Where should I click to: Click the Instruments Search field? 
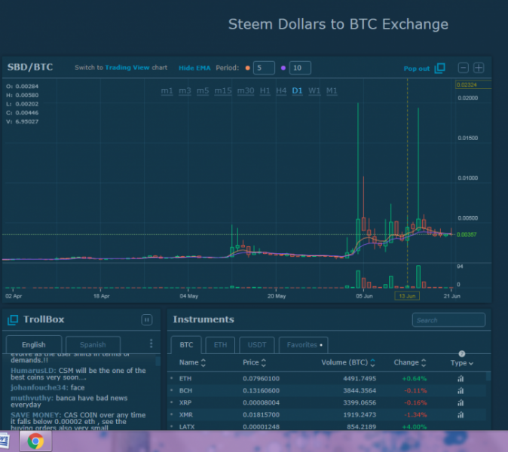point(448,320)
